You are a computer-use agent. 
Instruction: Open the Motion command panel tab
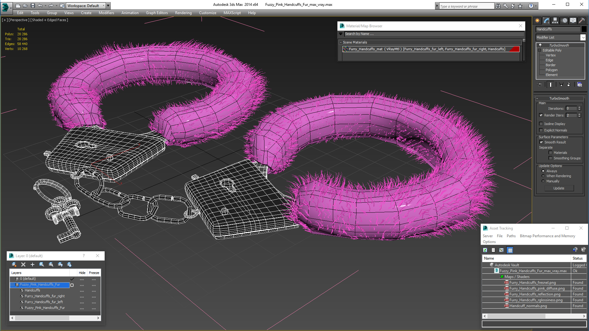pos(564,21)
